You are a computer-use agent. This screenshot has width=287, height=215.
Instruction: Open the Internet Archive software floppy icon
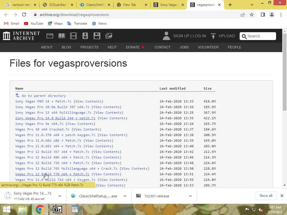point(97,36)
